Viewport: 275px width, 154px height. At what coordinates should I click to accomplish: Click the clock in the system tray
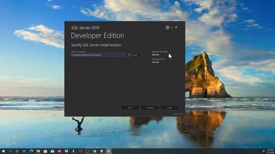(270, 151)
